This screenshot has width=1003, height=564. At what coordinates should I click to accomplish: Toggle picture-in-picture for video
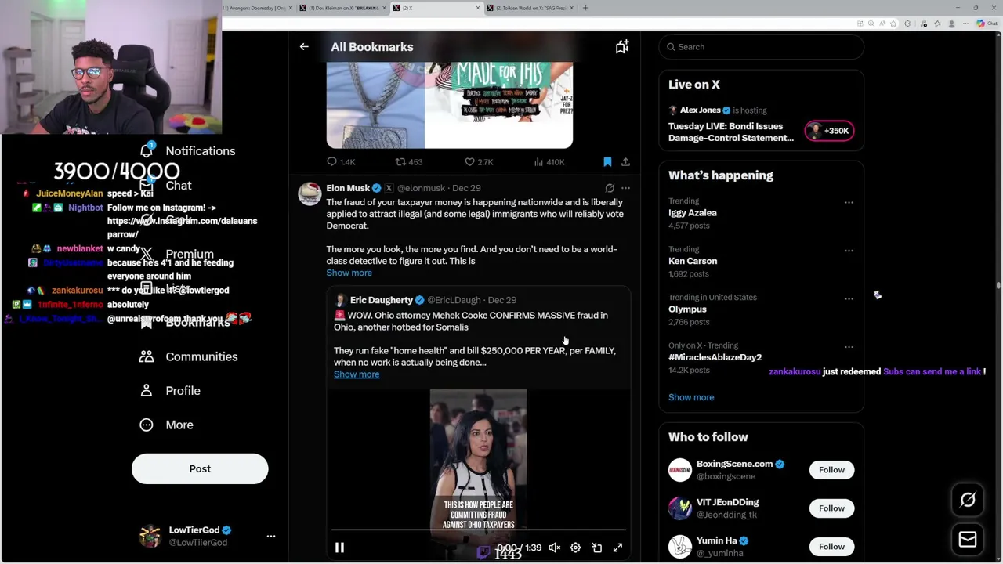click(596, 548)
